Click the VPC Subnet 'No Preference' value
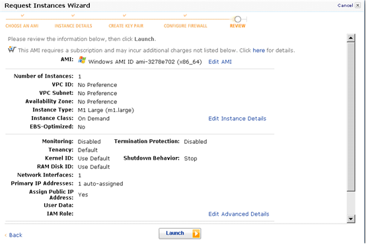Screen dimensions: 366x244 click(97, 93)
